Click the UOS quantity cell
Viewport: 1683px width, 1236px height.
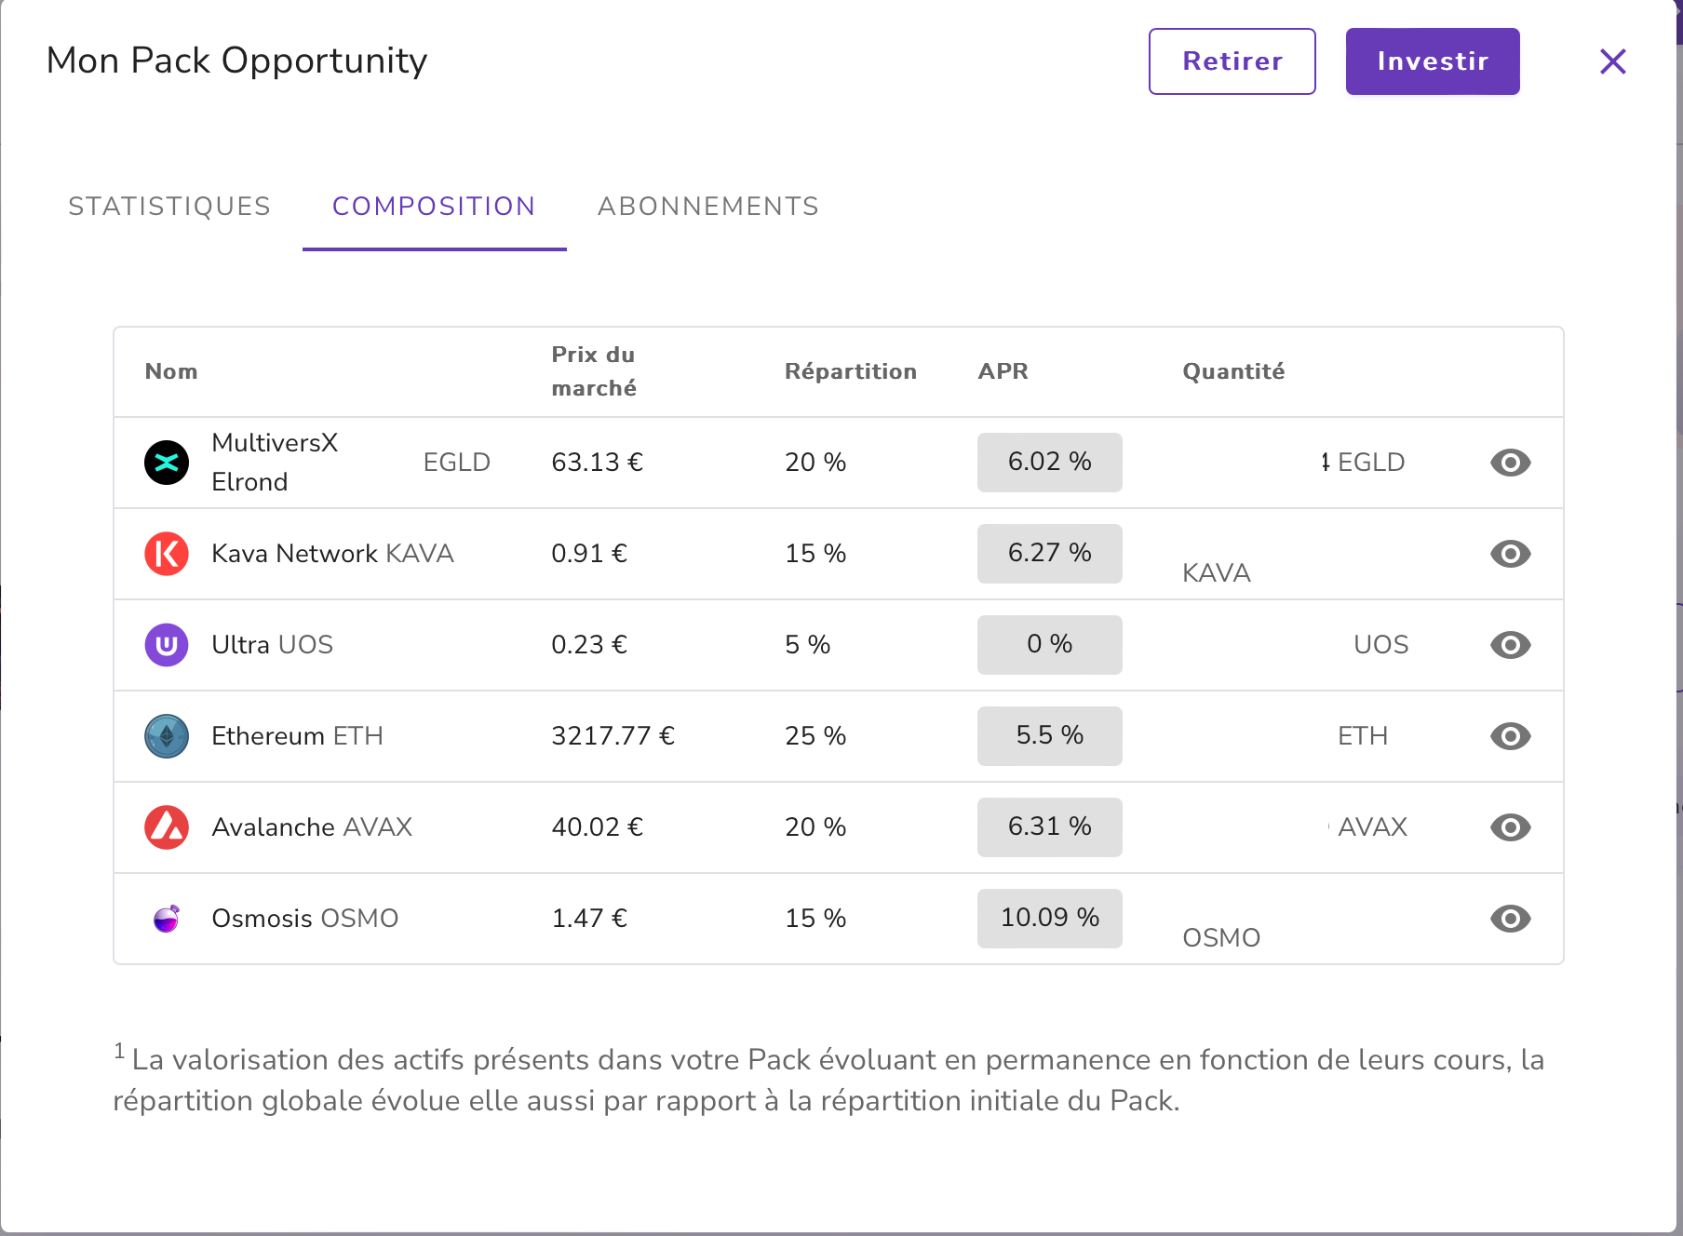[x=1380, y=645]
